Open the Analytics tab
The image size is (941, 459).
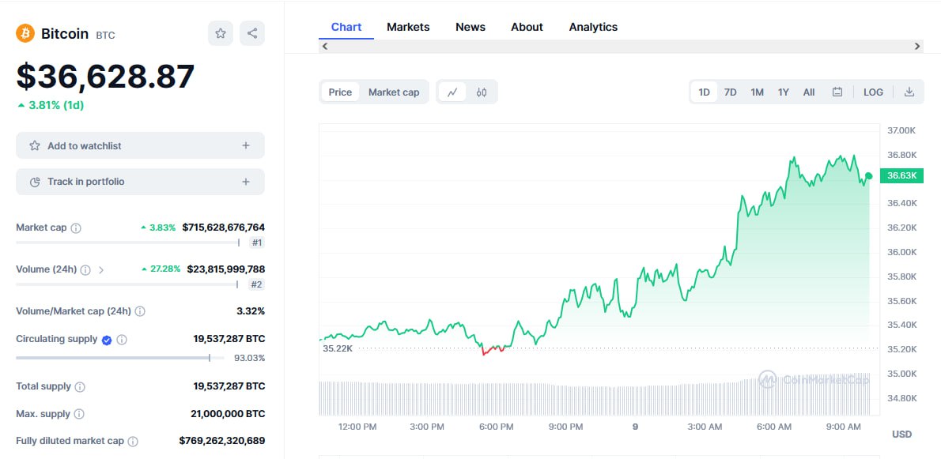pos(593,27)
